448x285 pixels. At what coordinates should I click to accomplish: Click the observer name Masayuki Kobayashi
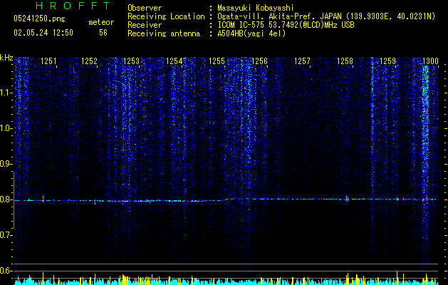click(x=256, y=8)
